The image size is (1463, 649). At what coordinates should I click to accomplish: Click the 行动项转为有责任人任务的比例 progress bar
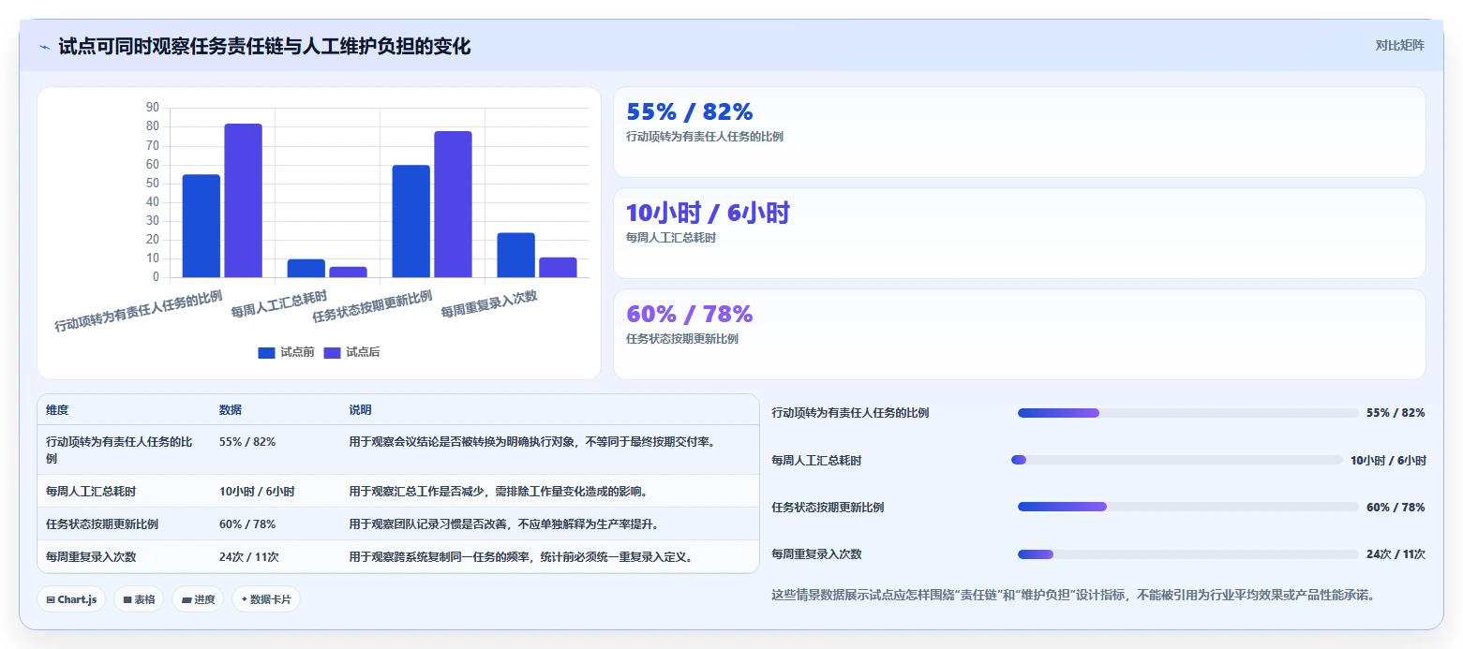click(x=1187, y=413)
